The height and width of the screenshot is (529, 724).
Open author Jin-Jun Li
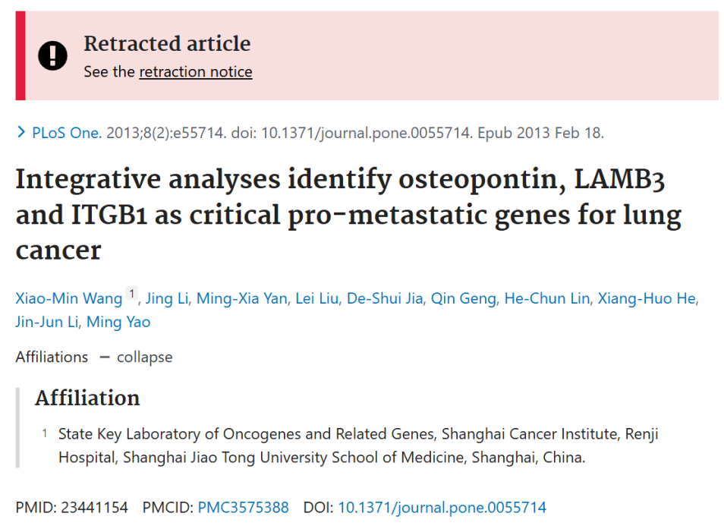pos(47,323)
